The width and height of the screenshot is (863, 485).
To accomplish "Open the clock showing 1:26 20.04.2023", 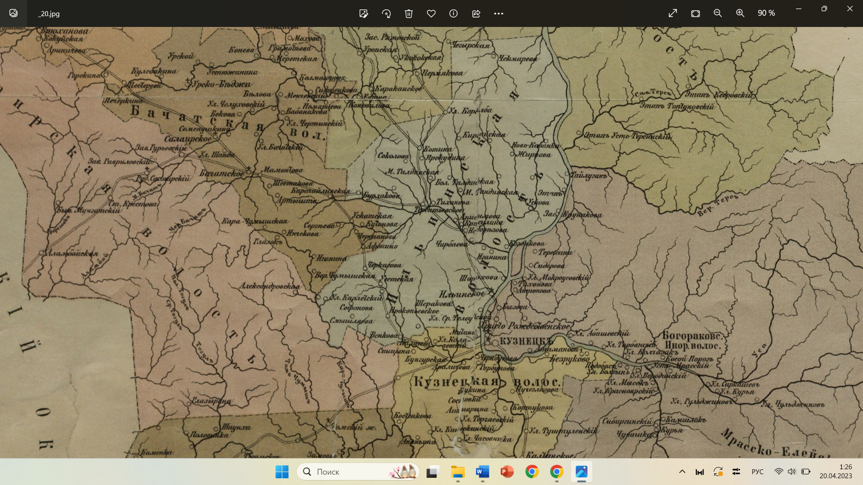I will click(835, 472).
